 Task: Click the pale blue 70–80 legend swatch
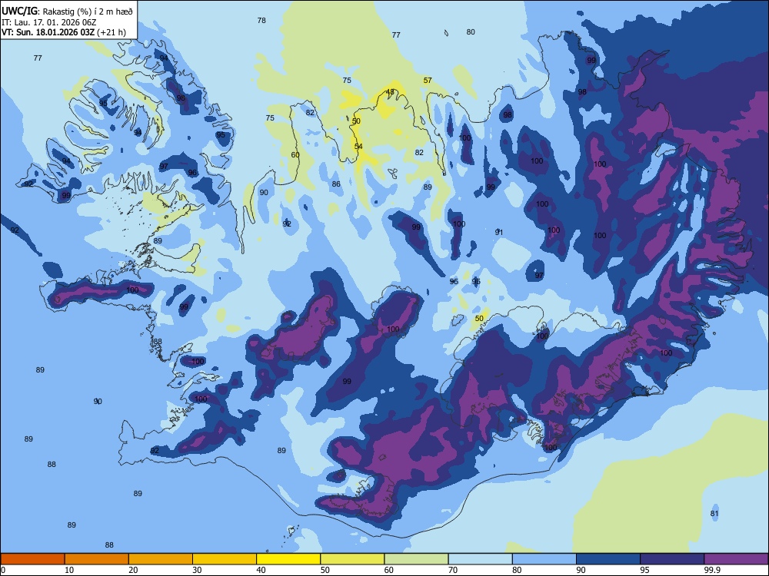tap(480, 559)
